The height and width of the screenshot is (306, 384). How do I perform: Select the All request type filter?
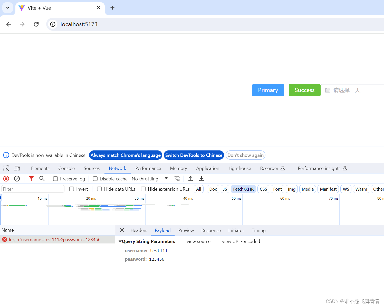coord(199,189)
